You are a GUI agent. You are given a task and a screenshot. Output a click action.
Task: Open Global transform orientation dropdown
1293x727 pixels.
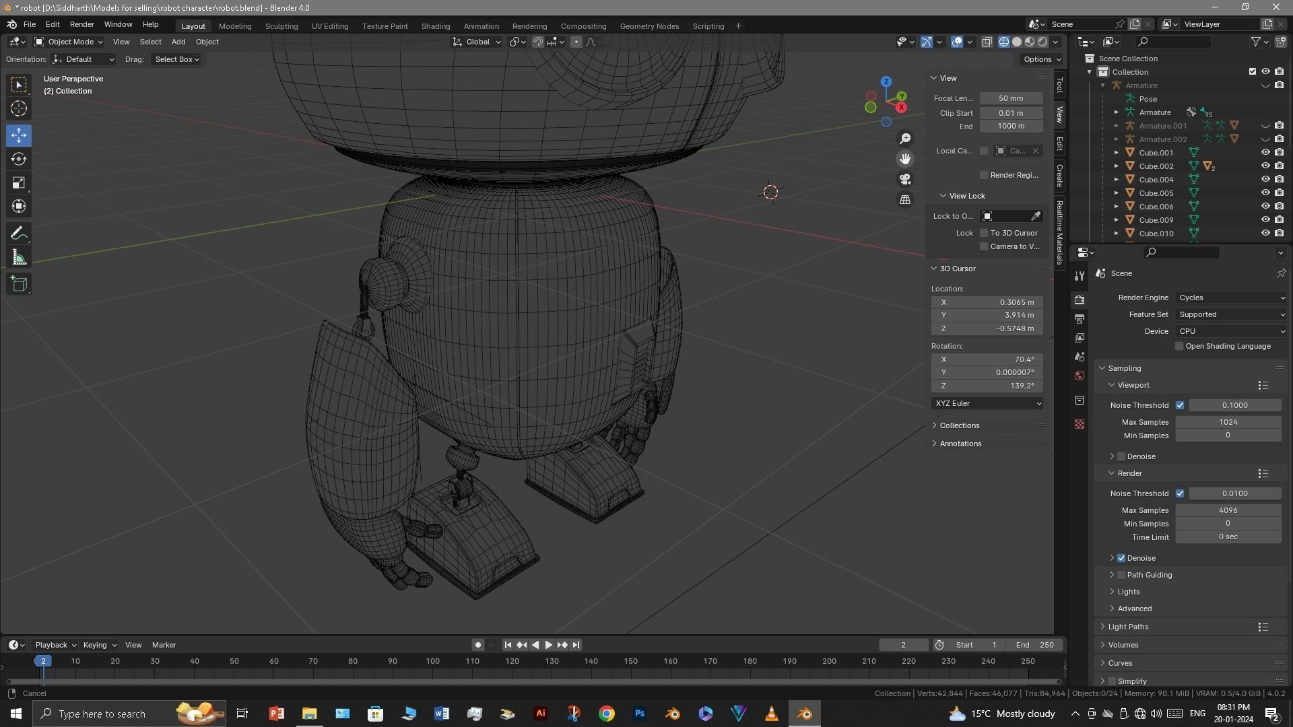tap(477, 42)
